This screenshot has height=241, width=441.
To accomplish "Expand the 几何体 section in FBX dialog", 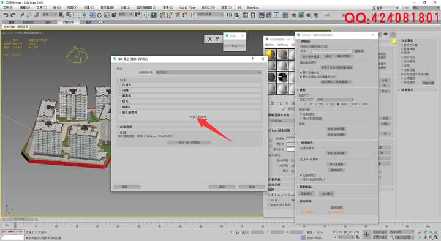I will [189, 84].
